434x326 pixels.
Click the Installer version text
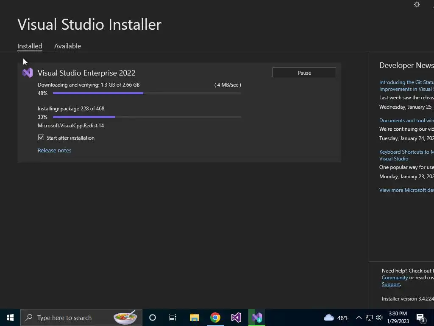click(408, 298)
